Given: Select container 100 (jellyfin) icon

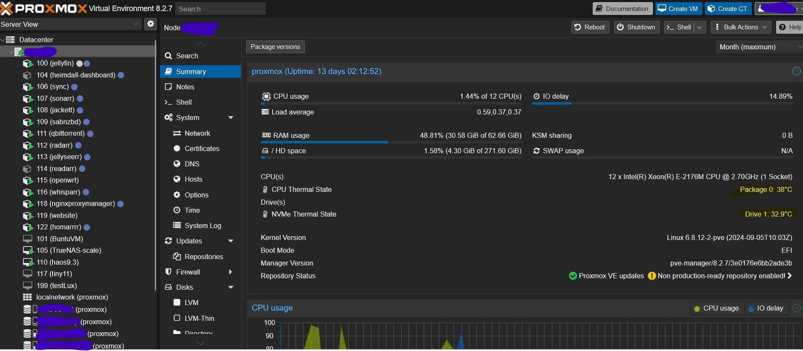Looking at the screenshot, I should pos(28,63).
